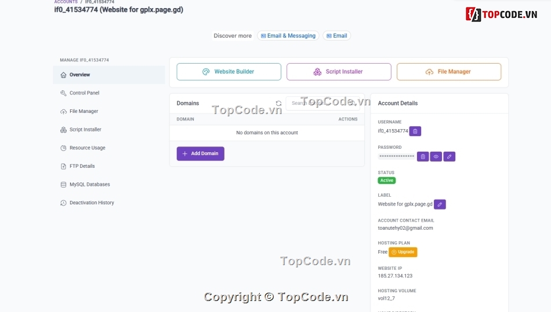Click the Deactivation History clock icon
The width and height of the screenshot is (551, 312).
(x=63, y=203)
